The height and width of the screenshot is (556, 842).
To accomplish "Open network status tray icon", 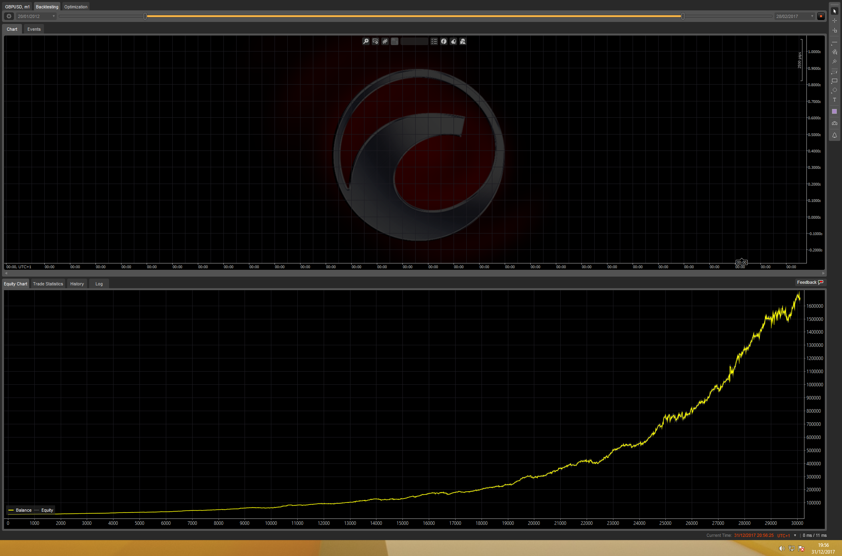I will (792, 548).
